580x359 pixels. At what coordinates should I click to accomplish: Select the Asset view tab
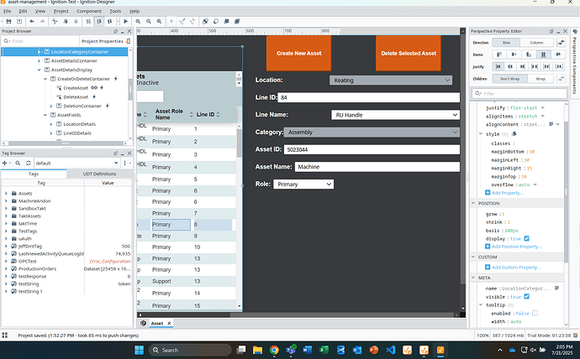157,323
